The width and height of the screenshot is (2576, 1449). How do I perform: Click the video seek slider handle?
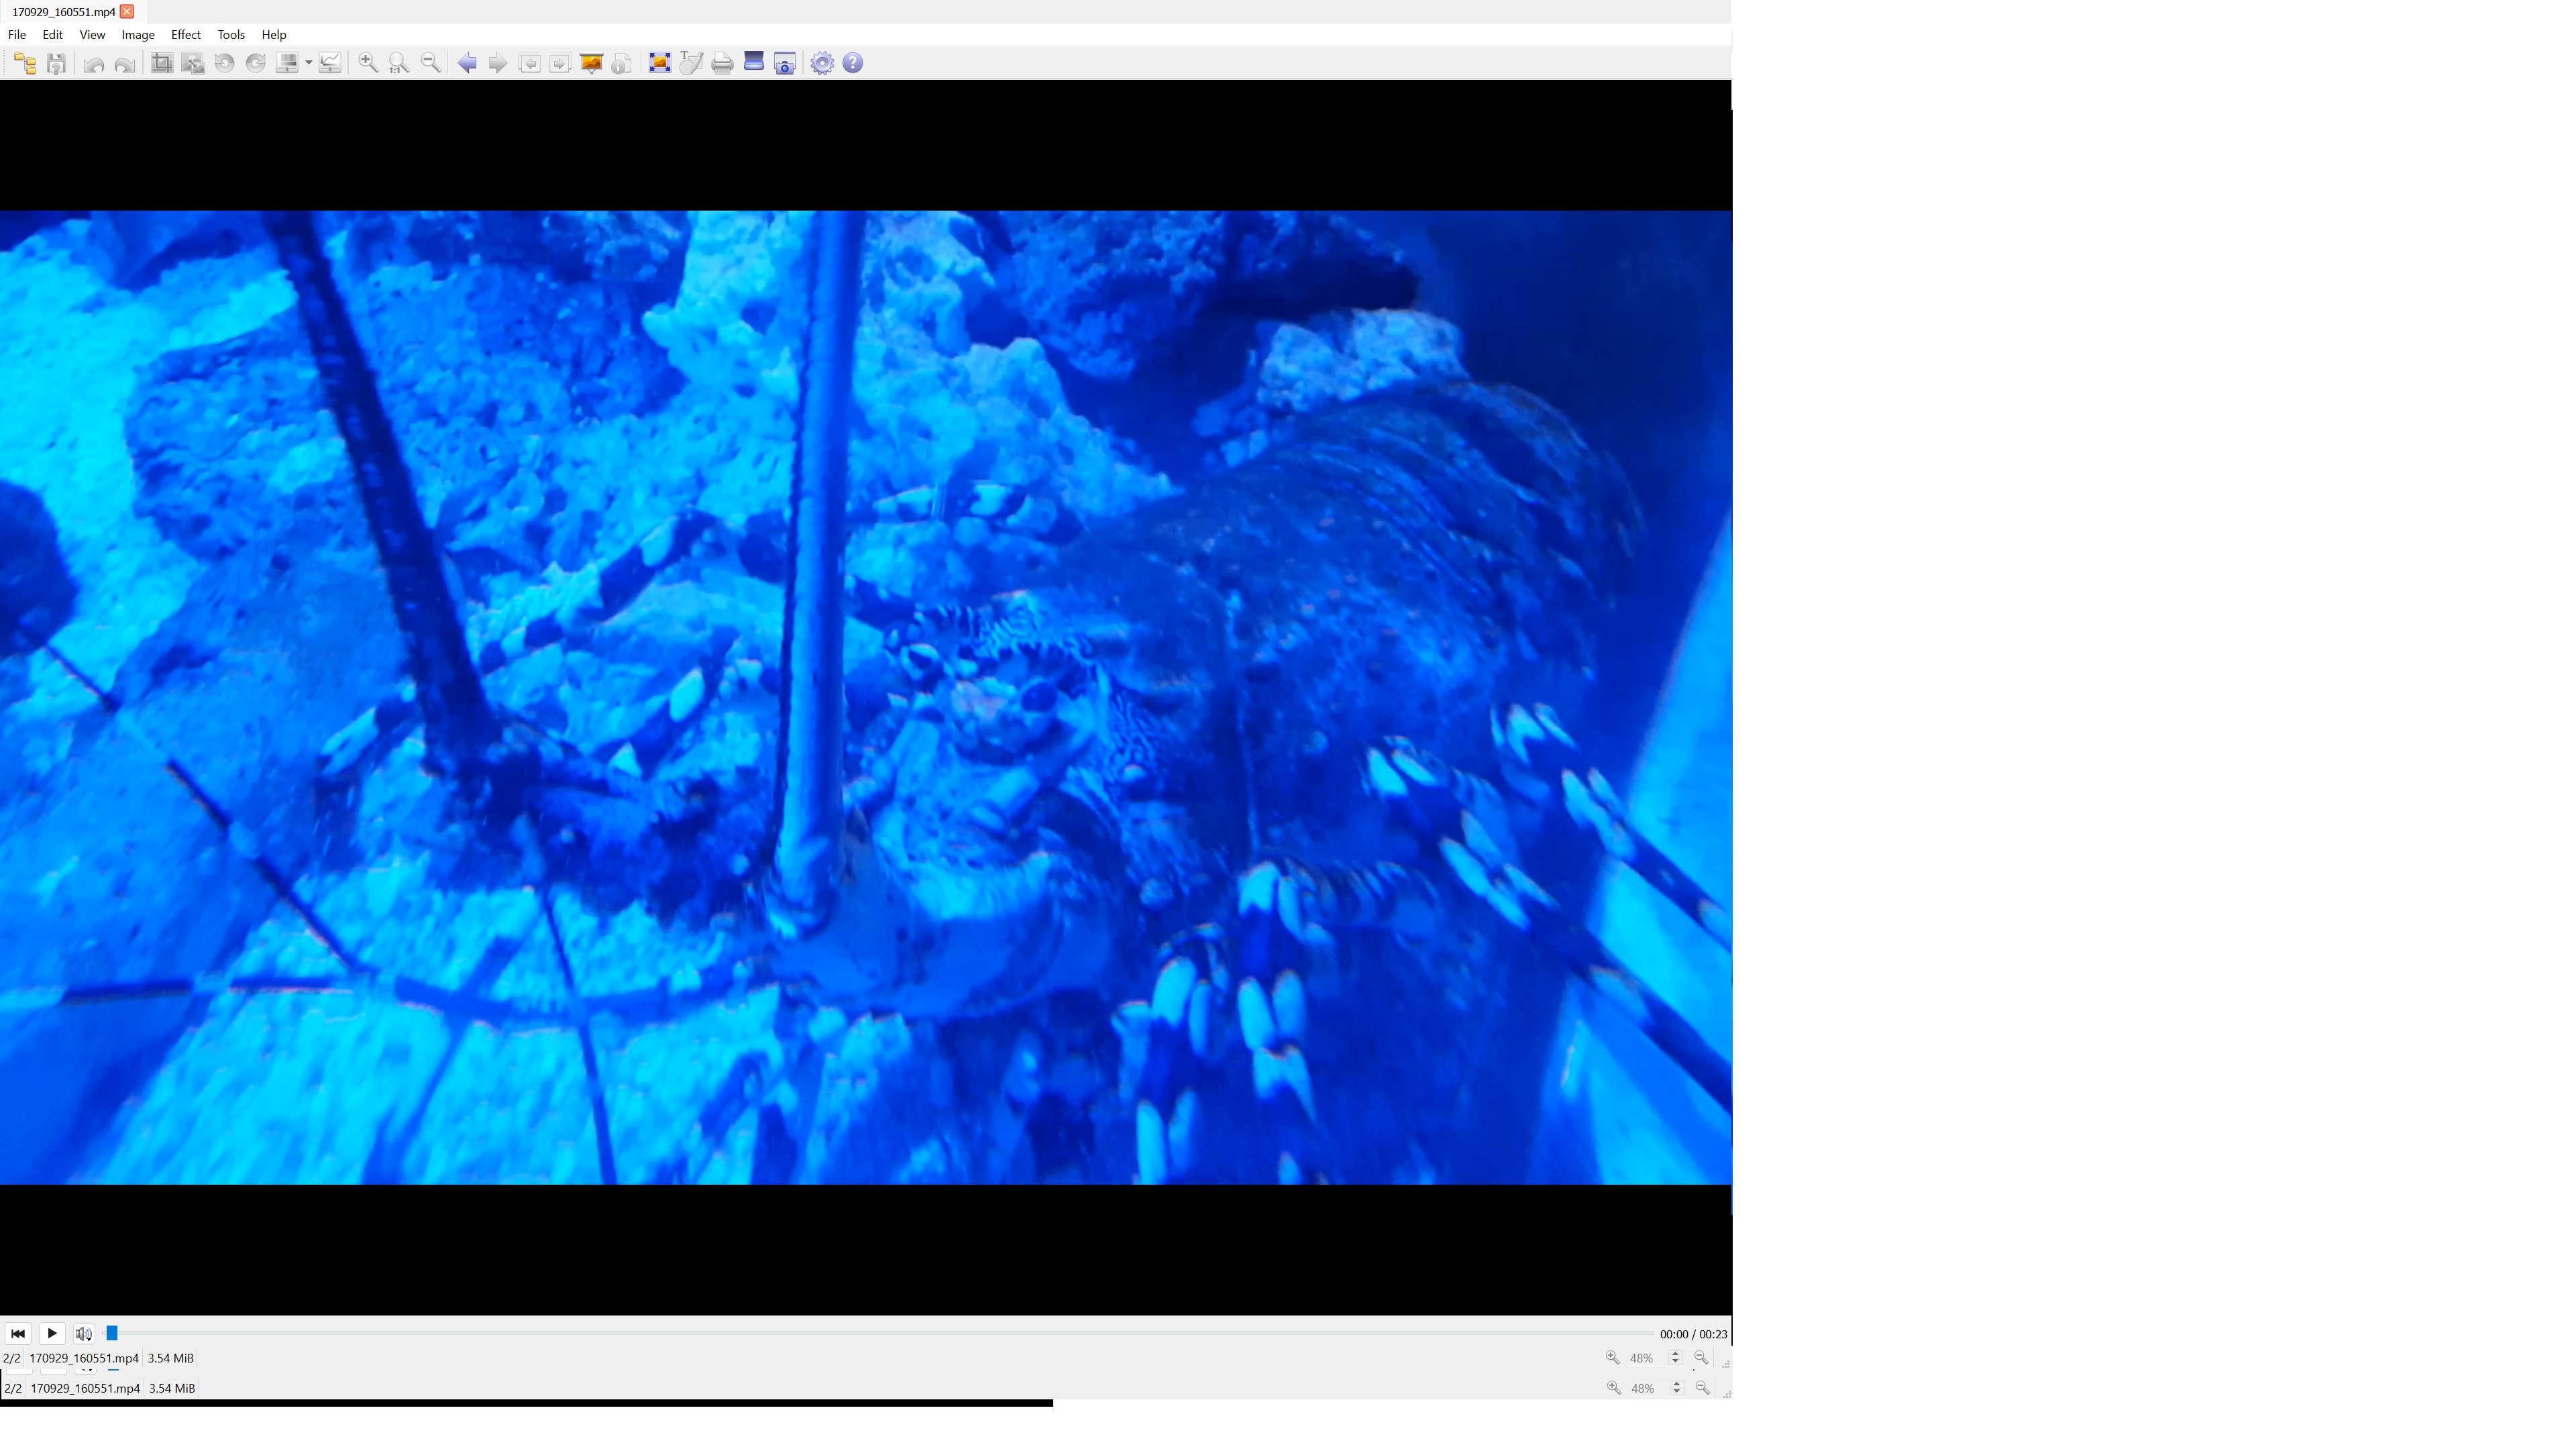pyautogui.click(x=112, y=1333)
